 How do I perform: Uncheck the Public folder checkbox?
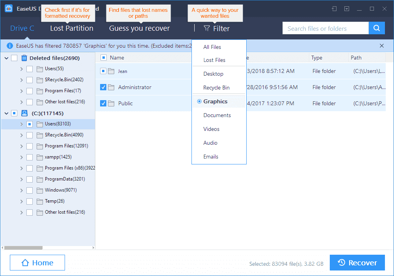(x=103, y=103)
